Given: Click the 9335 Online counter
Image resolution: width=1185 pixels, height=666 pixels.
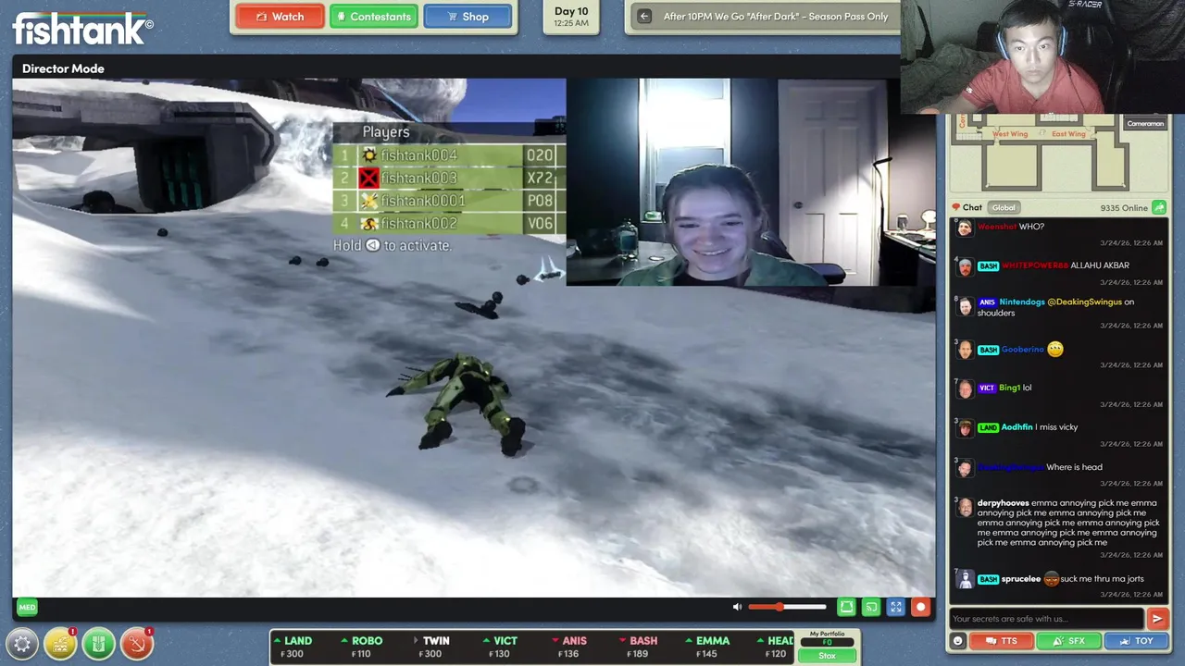Looking at the screenshot, I should (x=1124, y=208).
